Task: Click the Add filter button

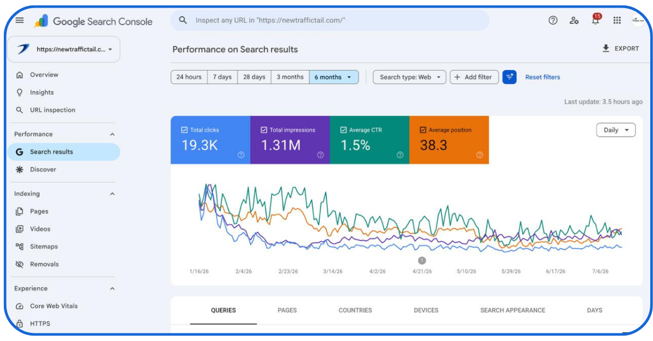Action: (474, 77)
